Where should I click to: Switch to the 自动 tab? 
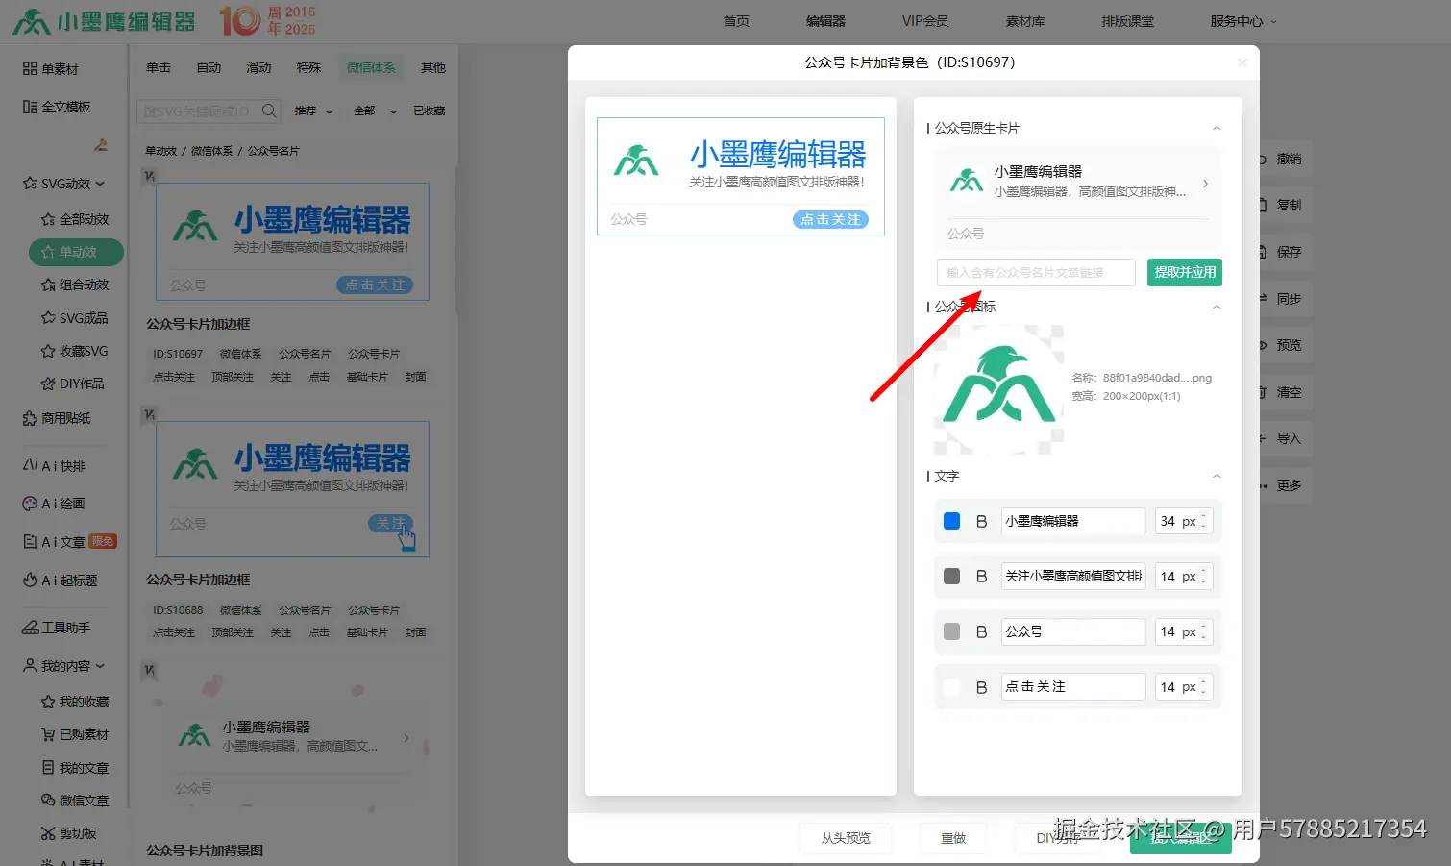point(209,67)
